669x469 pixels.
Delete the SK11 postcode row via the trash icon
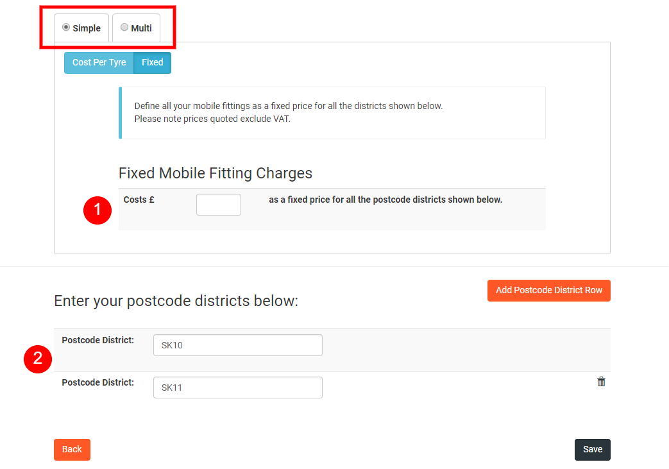point(601,382)
